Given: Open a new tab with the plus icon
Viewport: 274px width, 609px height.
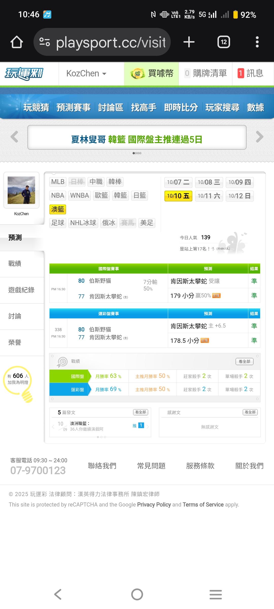Looking at the screenshot, I should click(x=189, y=42).
